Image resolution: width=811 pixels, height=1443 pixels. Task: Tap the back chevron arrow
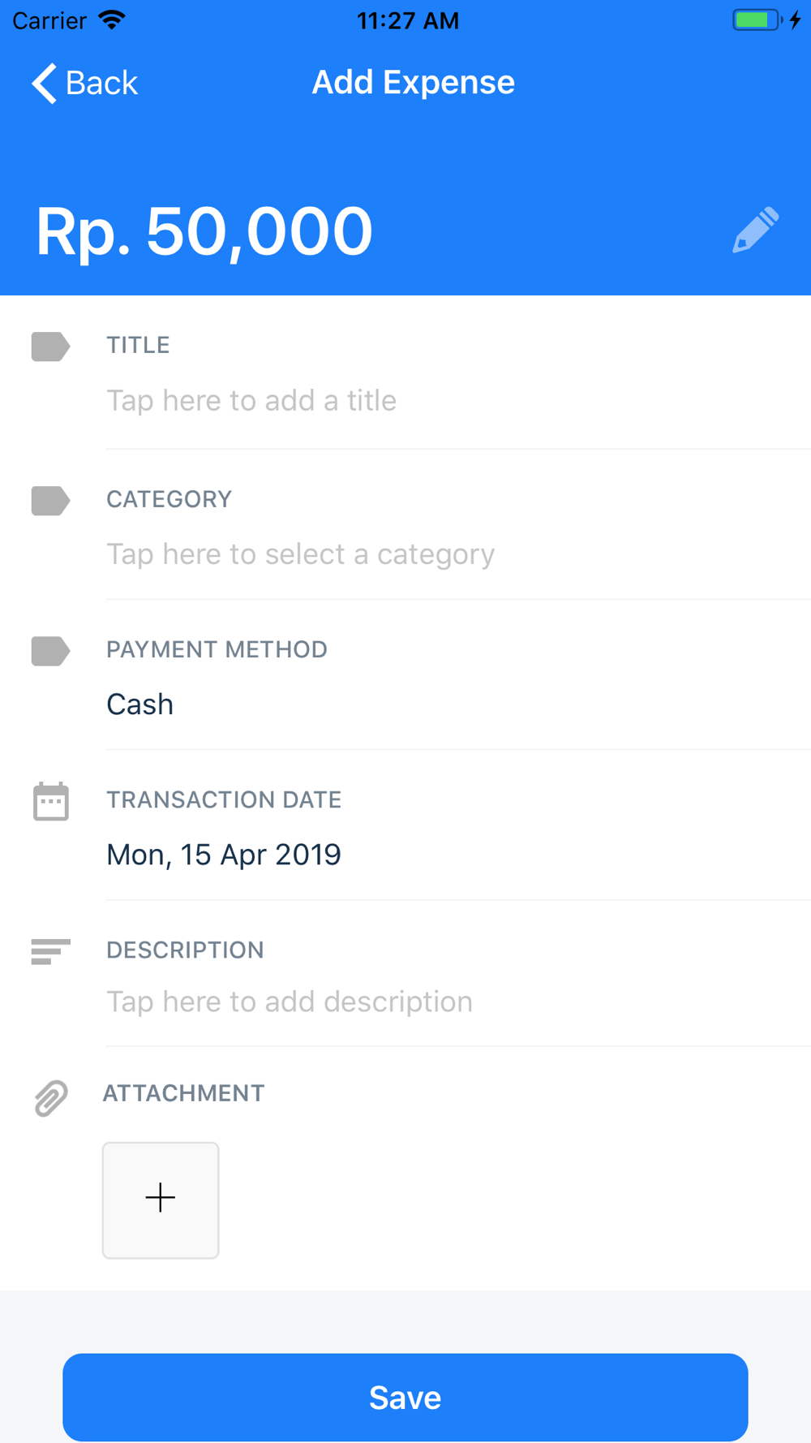pos(44,83)
